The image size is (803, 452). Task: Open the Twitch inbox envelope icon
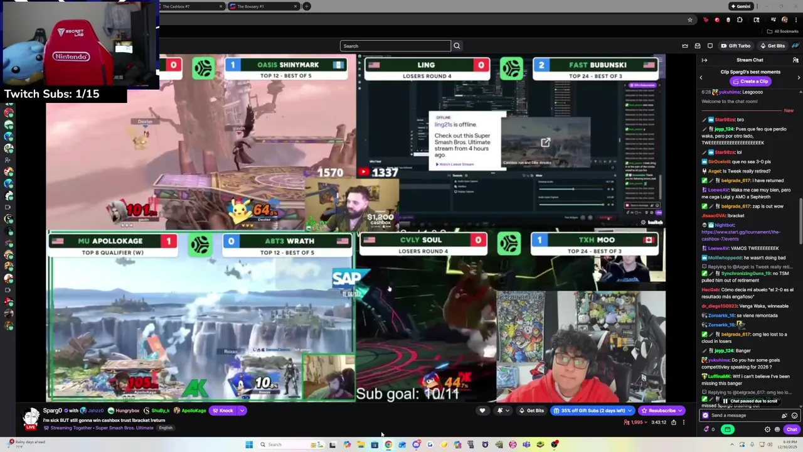click(698, 46)
